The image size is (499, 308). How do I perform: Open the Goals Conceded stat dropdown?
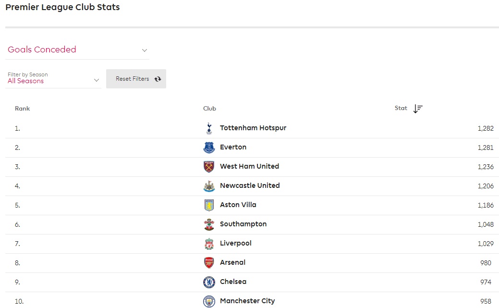click(x=77, y=50)
